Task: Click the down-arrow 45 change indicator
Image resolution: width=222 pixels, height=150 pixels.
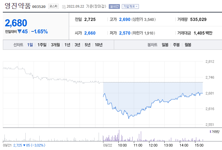Action: [23, 31]
